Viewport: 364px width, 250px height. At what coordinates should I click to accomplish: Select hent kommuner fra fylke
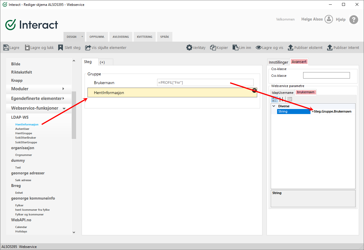32,210
